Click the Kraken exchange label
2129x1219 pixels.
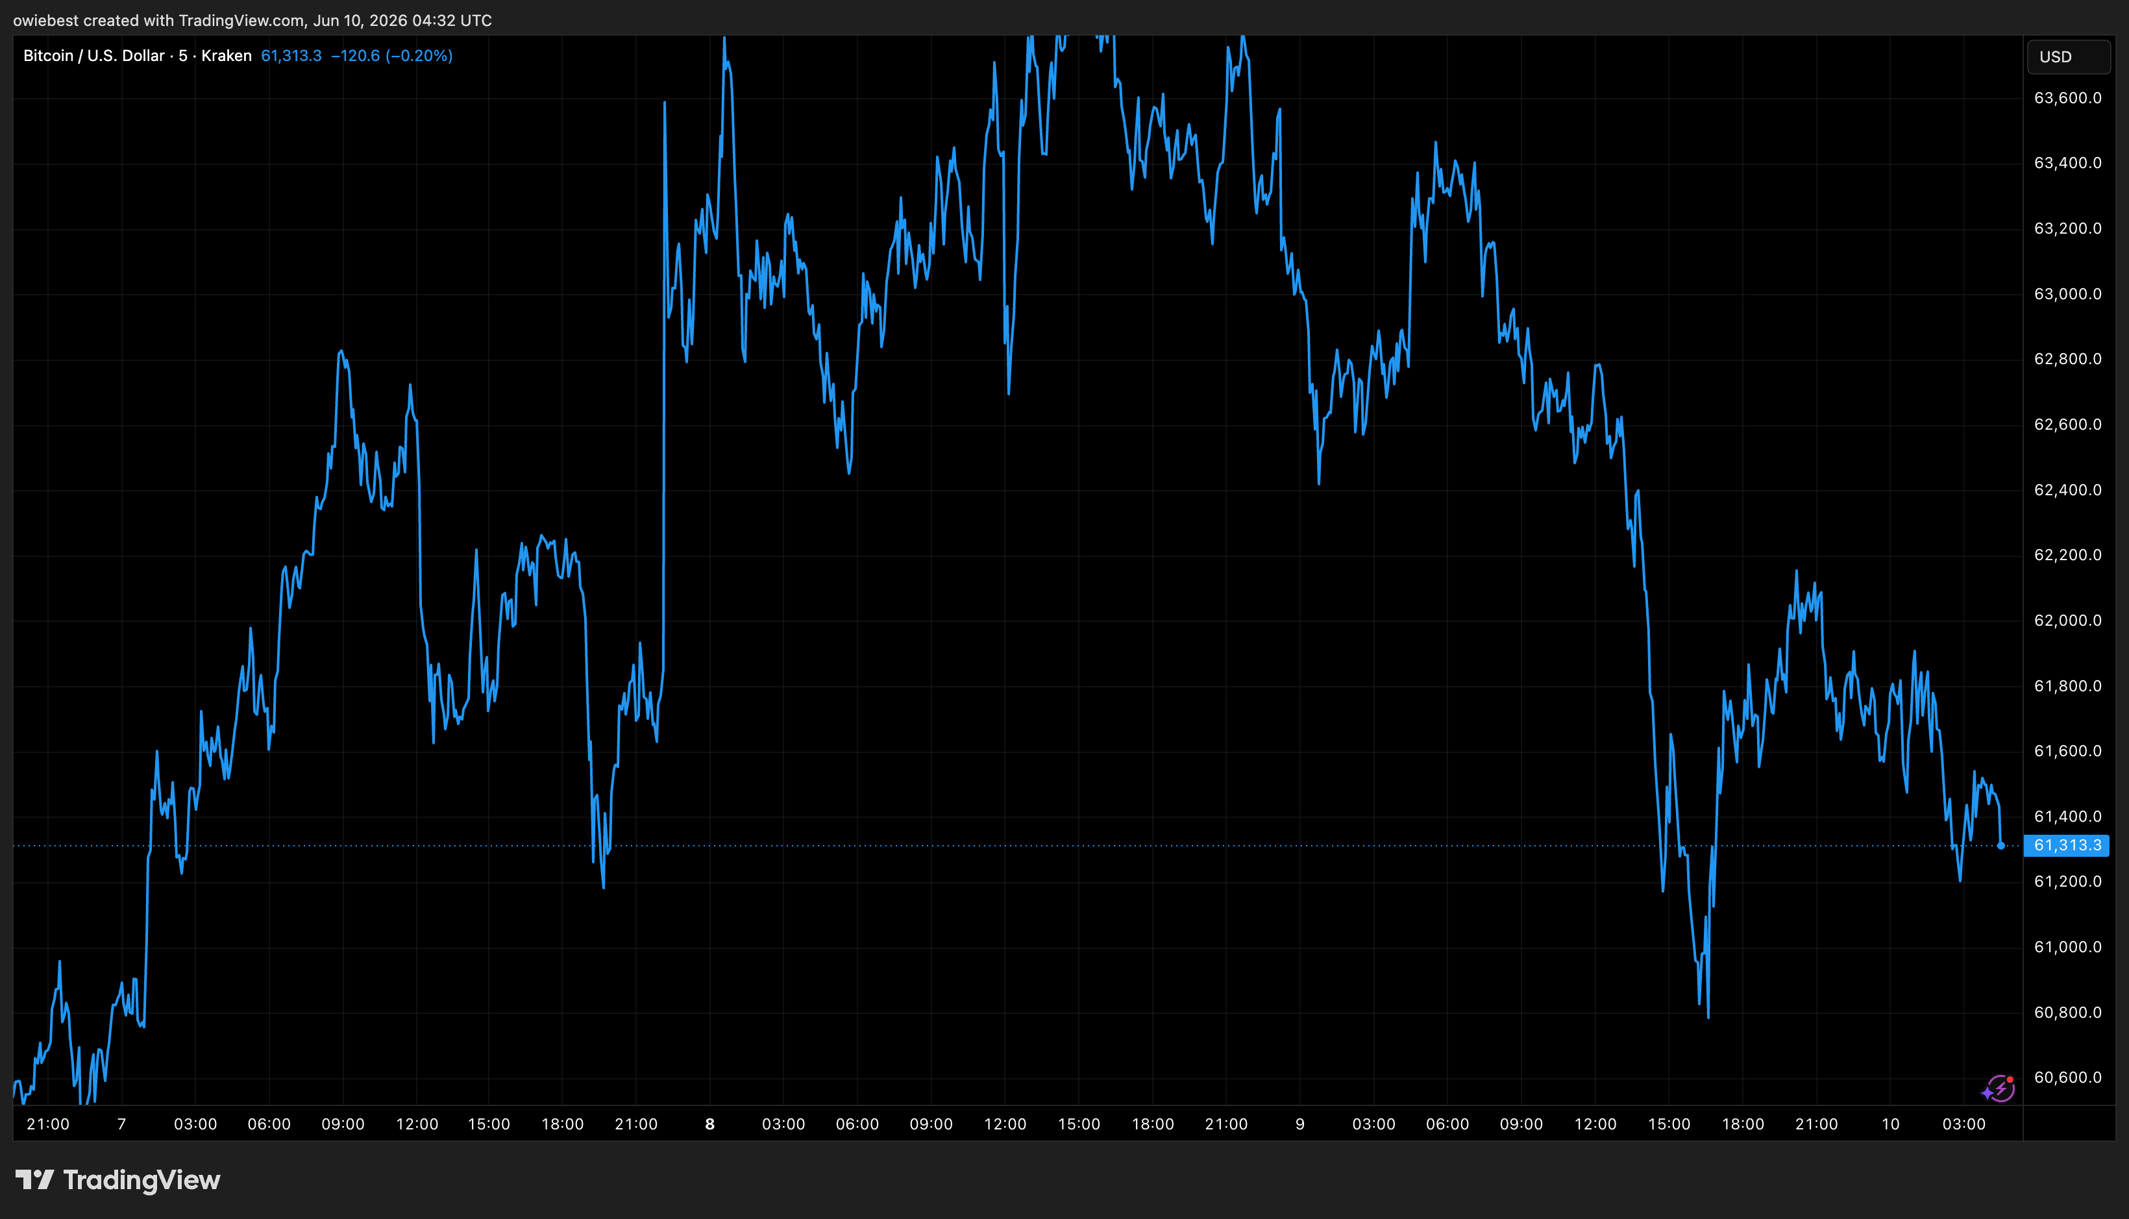pos(226,55)
